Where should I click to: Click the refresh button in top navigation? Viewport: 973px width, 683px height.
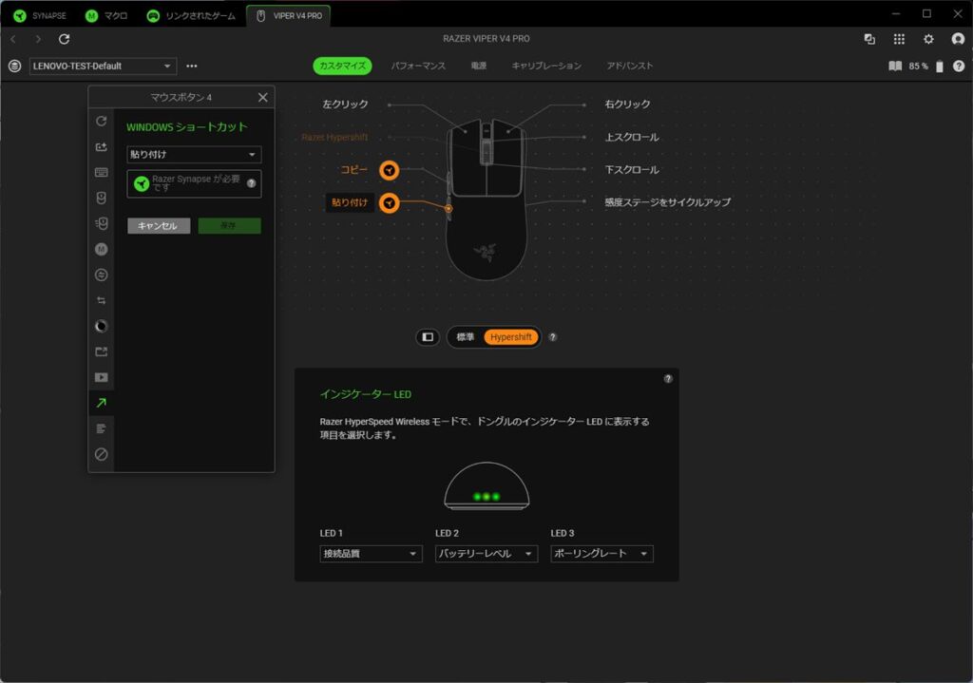click(65, 39)
